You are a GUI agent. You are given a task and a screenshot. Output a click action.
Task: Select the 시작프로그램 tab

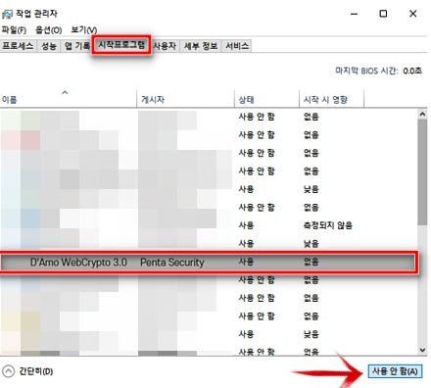(x=121, y=45)
